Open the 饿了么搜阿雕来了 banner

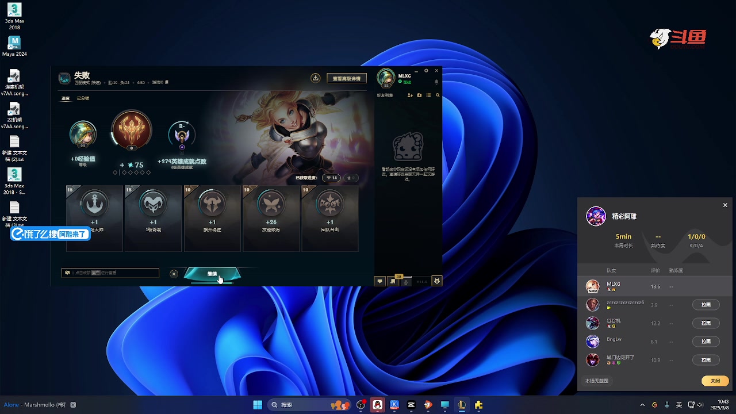pyautogui.click(x=51, y=234)
